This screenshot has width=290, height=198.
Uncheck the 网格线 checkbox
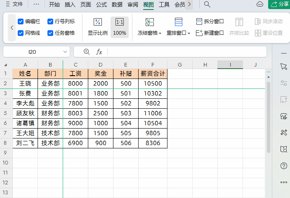21,33
